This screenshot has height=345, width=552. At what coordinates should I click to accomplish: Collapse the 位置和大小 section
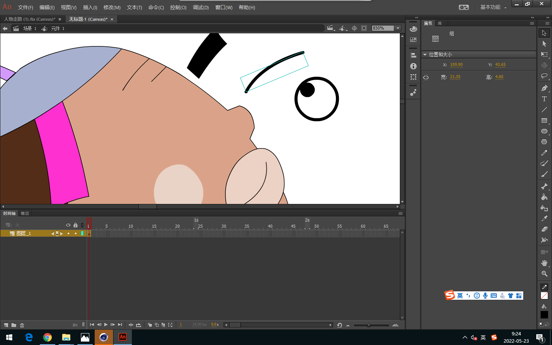point(425,55)
